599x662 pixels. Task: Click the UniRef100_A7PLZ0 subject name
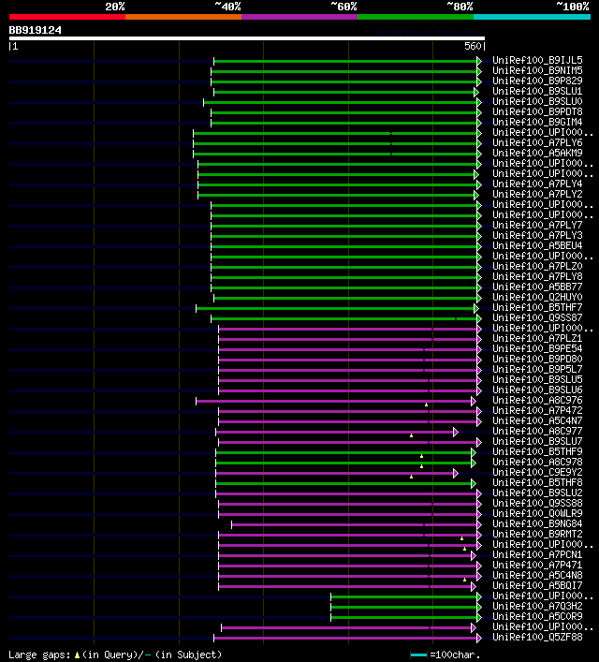click(x=537, y=267)
